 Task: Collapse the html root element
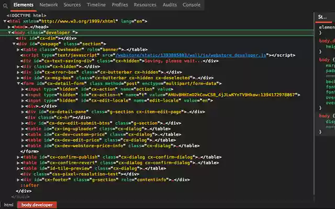[5, 21]
